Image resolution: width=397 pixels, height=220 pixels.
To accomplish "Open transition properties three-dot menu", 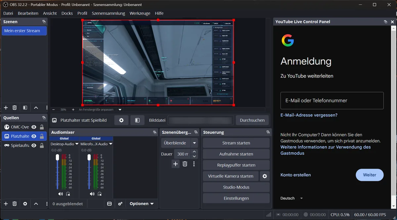I will point(194,164).
